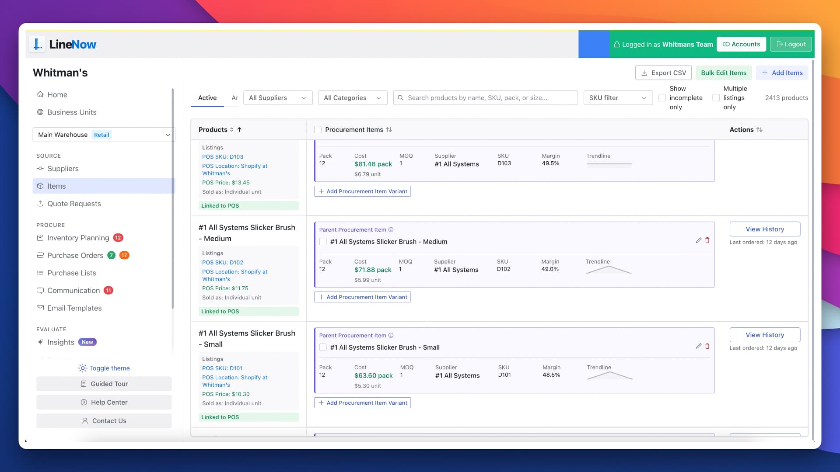
Task: Add Procurement Item Variant under SKU D102
Action: (x=362, y=297)
